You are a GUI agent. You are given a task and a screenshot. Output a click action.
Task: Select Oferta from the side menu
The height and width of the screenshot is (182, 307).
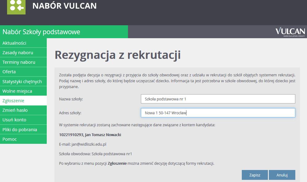point(23,72)
